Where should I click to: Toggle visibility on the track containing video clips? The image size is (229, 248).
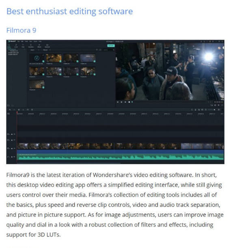(14, 148)
